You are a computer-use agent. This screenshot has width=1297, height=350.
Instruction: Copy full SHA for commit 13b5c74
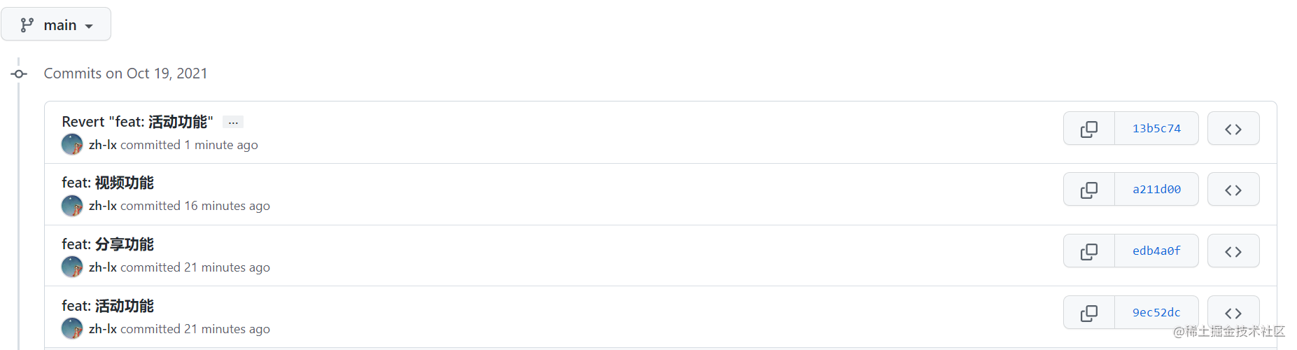tap(1088, 129)
